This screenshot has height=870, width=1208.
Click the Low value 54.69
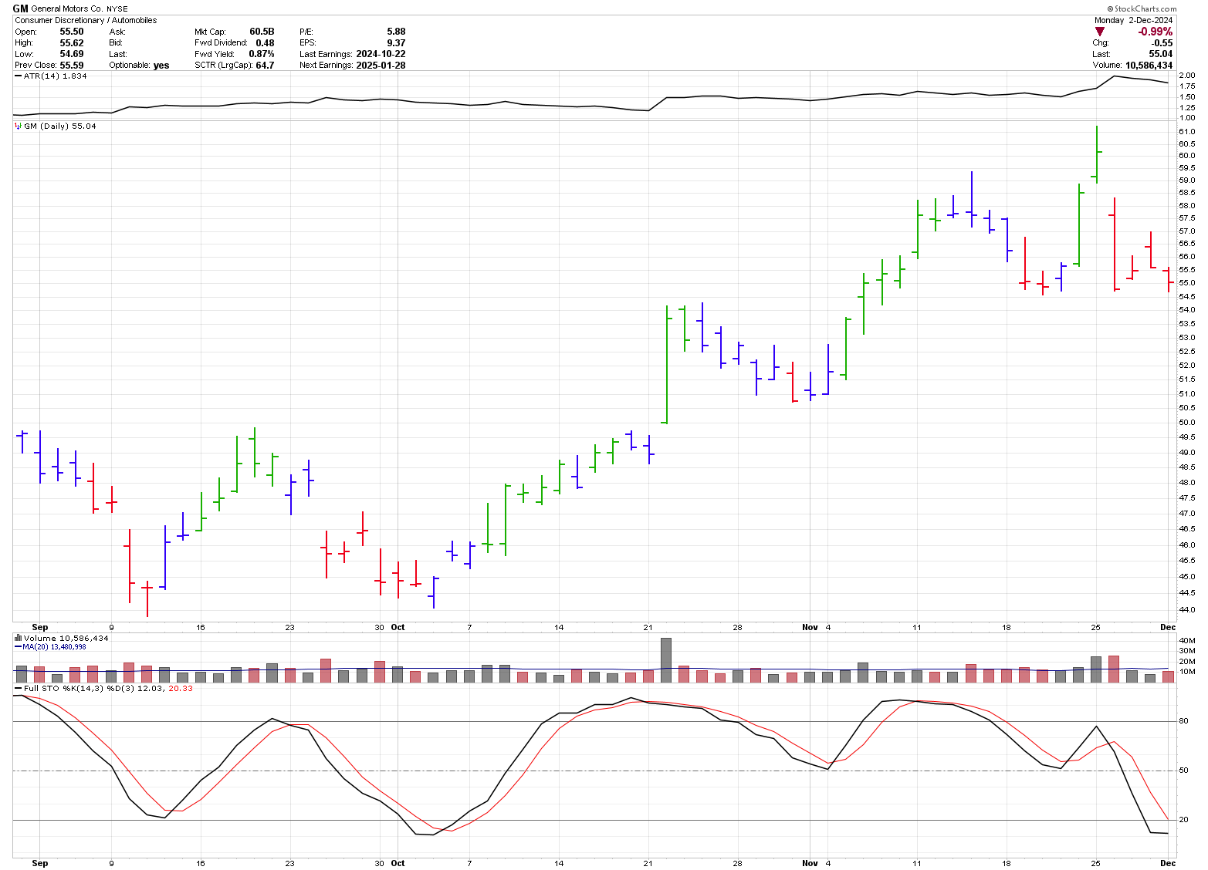(72, 54)
